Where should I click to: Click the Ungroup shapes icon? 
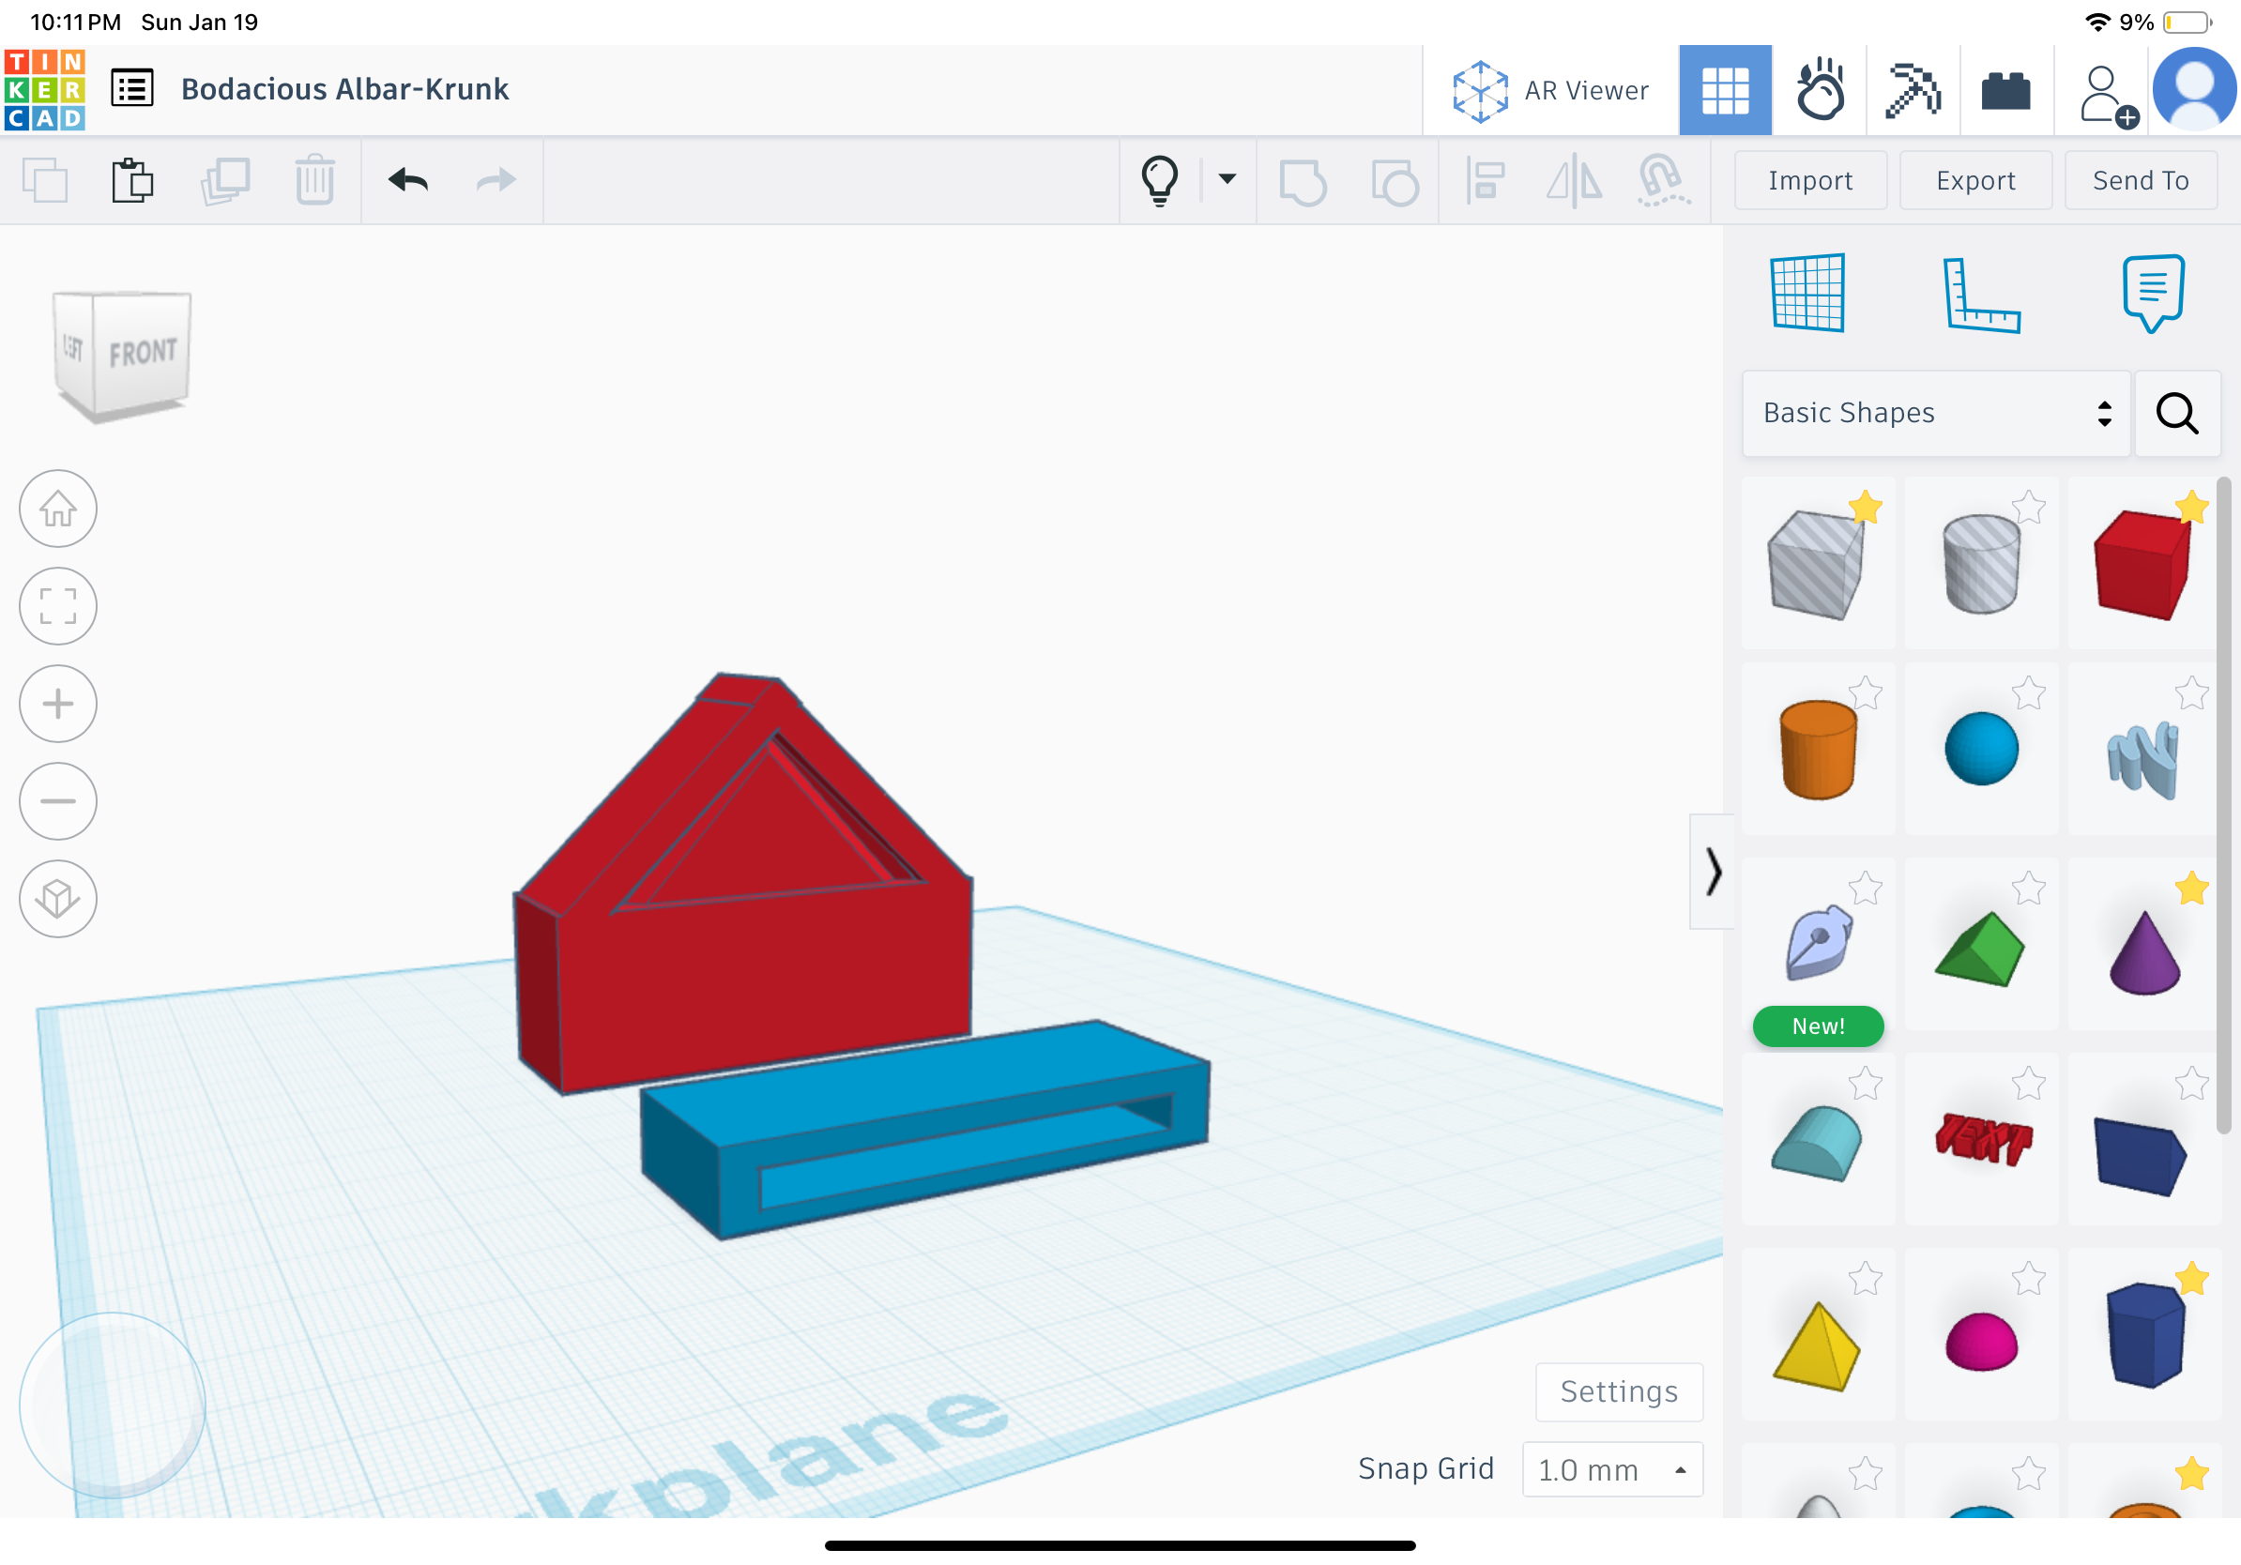pyautogui.click(x=1394, y=181)
